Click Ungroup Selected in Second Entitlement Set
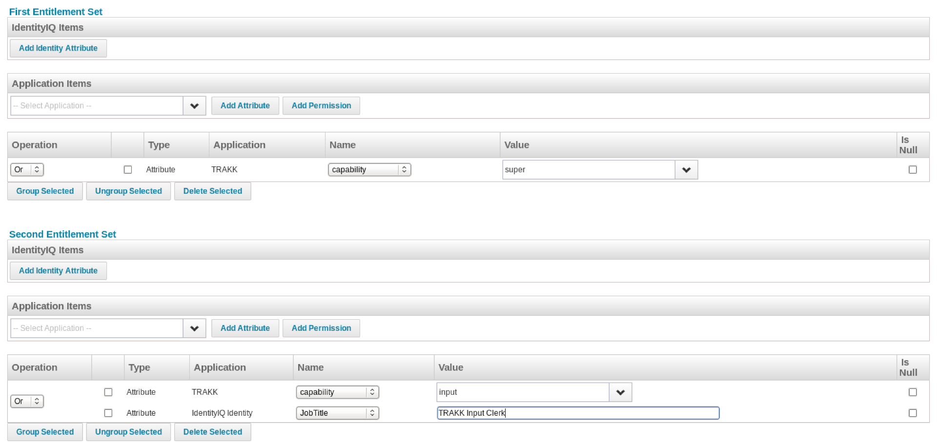 pyautogui.click(x=128, y=432)
